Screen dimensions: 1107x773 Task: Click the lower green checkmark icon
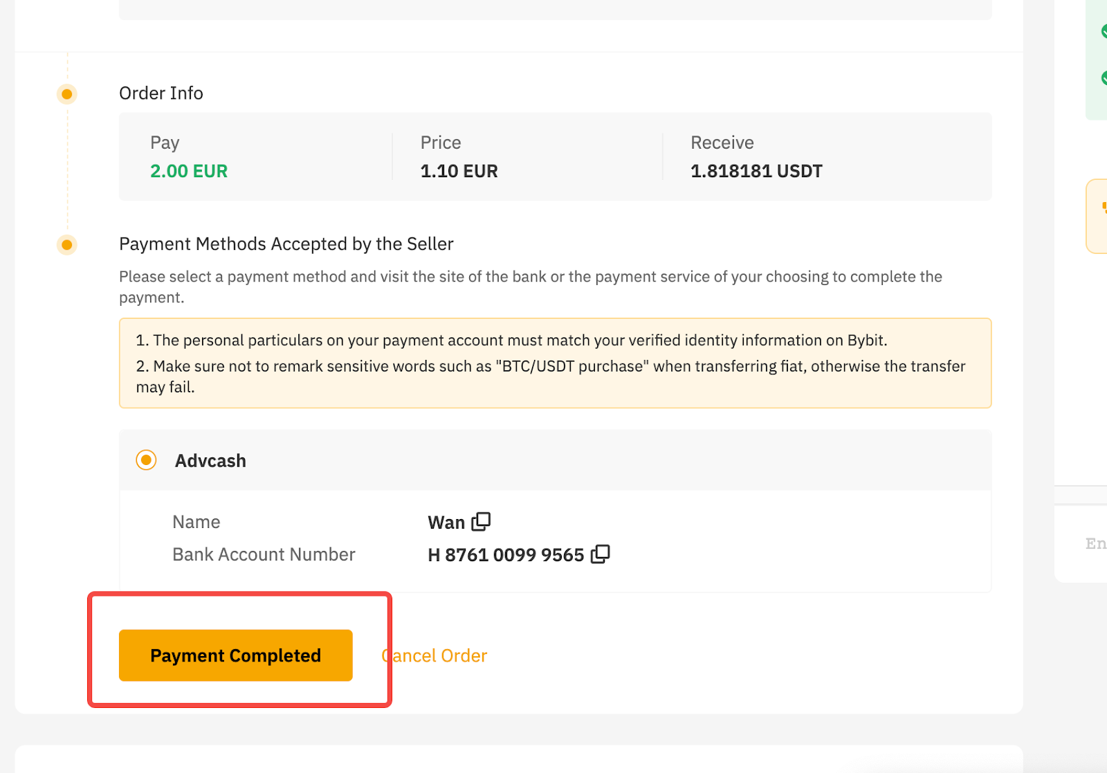[1103, 78]
